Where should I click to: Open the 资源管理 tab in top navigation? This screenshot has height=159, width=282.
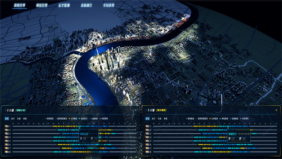[19, 6]
